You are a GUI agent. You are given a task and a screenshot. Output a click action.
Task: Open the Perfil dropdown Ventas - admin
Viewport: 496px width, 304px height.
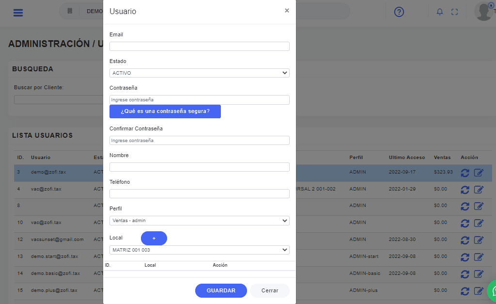(x=199, y=221)
